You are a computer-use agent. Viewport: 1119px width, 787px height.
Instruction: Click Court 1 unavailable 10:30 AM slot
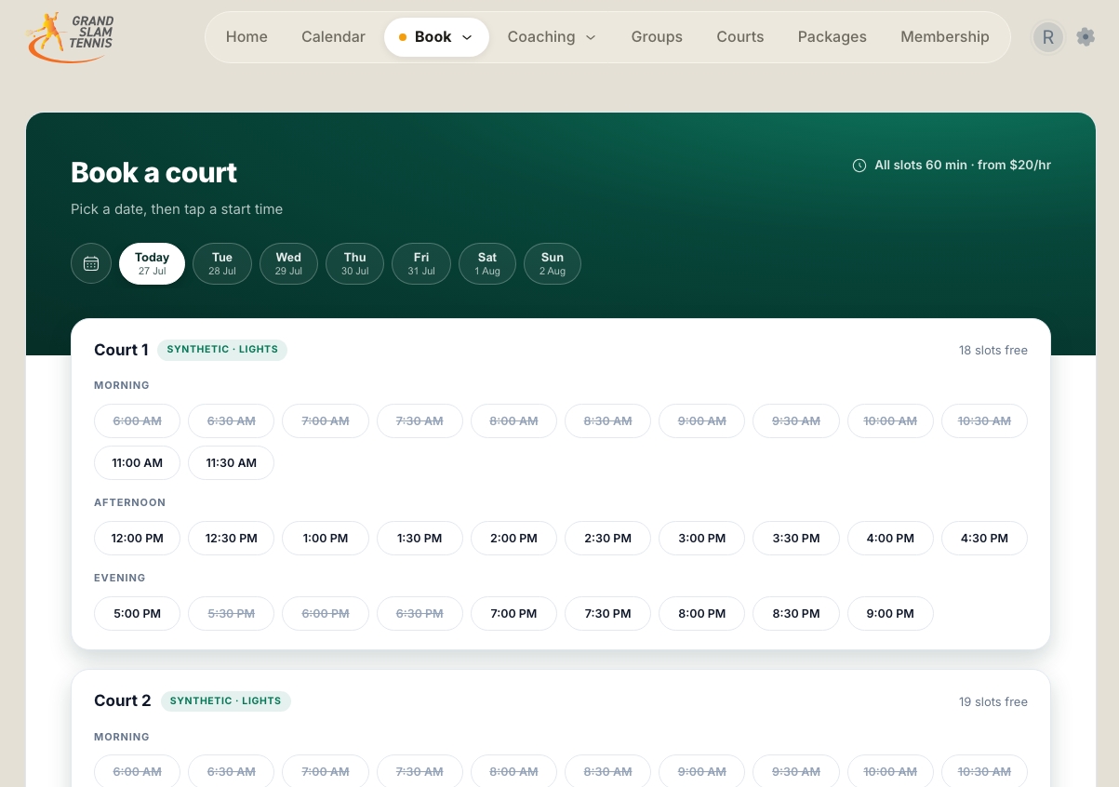tap(984, 420)
